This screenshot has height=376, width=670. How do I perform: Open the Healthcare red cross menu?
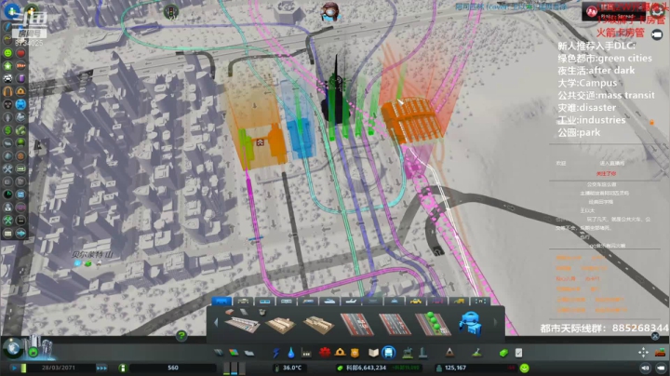(325, 353)
